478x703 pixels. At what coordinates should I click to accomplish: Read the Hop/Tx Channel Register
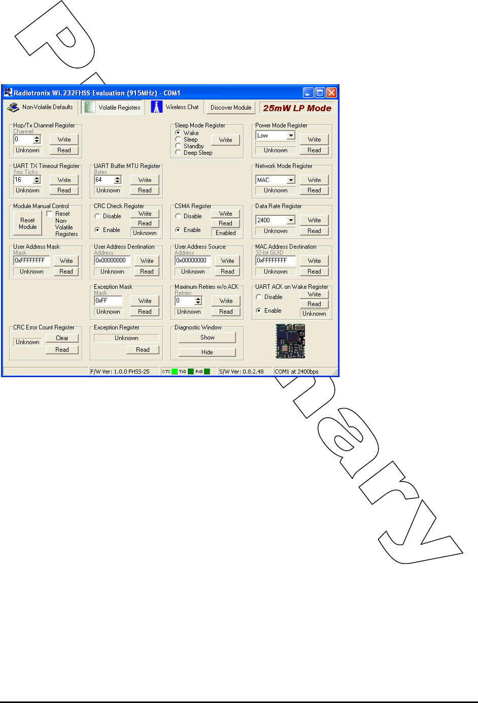coord(64,150)
